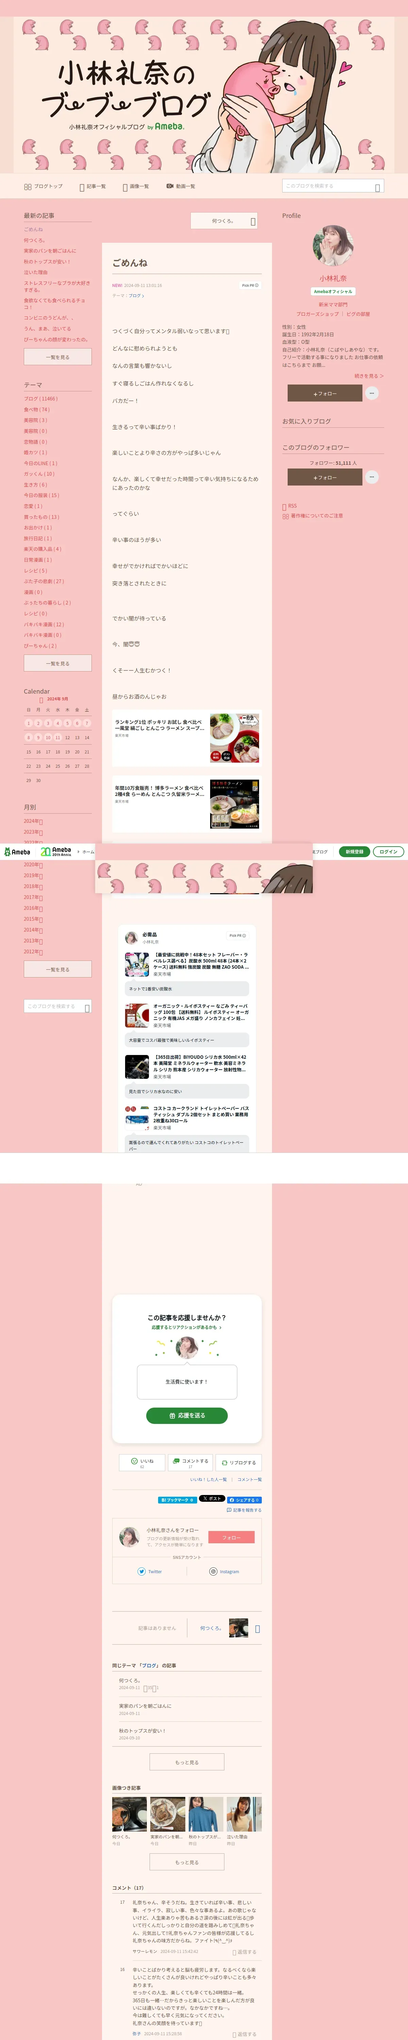Open more options beside follower フォロー button
The image size is (408, 2040).
pos(372,477)
